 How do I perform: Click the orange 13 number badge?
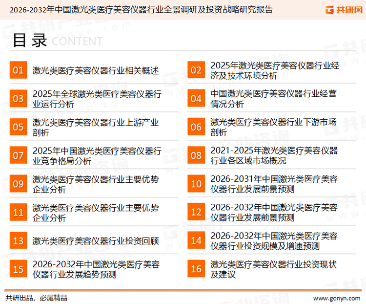click(18, 241)
